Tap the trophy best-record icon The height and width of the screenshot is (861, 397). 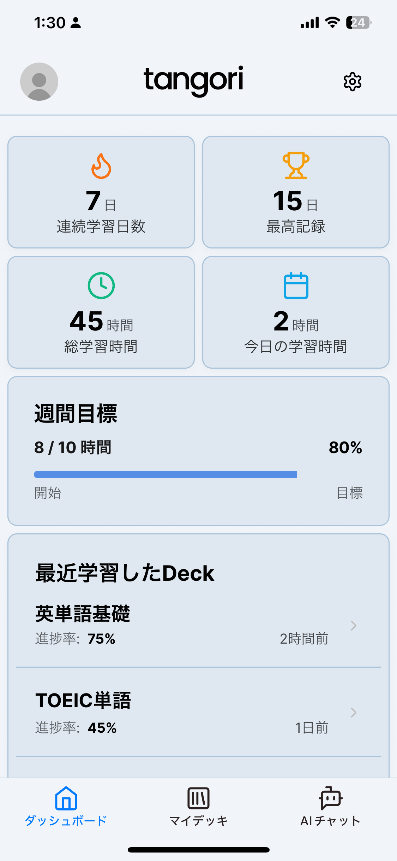coord(296,165)
